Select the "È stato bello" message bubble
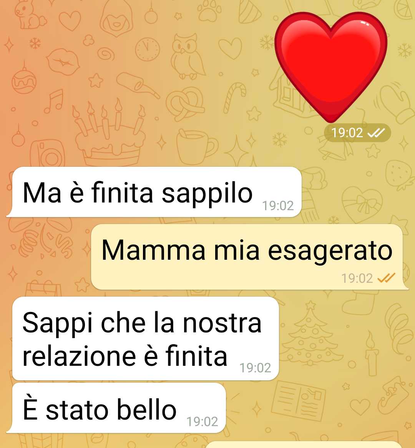This screenshot has height=448, width=415. [116, 408]
